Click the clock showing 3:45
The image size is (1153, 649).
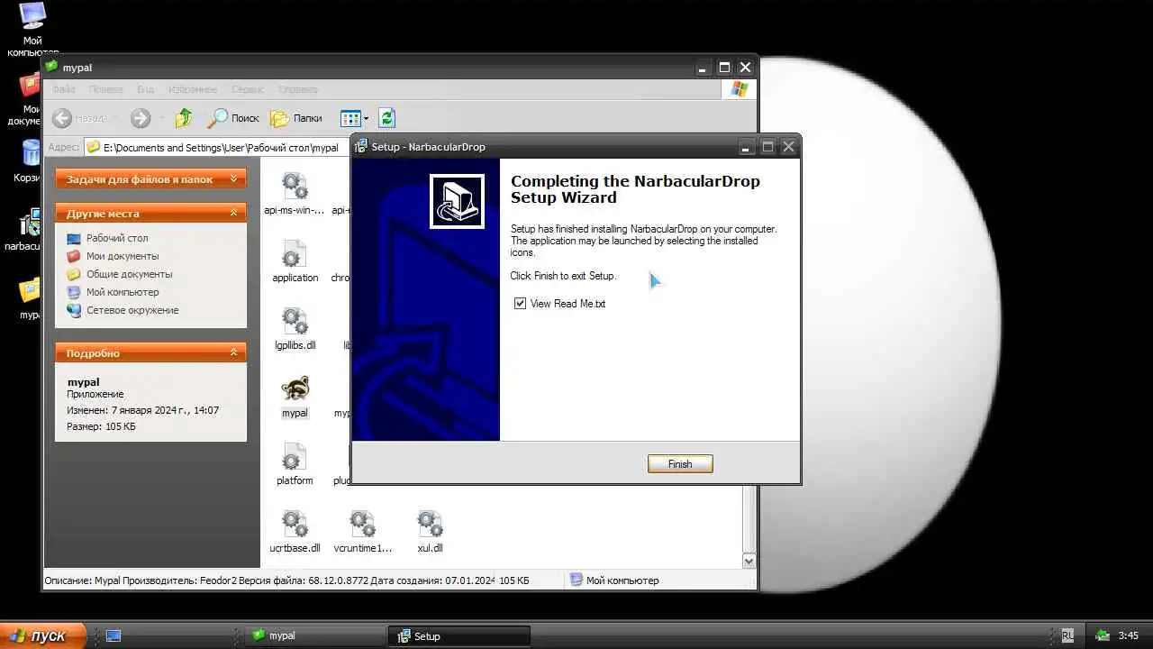[1128, 635]
